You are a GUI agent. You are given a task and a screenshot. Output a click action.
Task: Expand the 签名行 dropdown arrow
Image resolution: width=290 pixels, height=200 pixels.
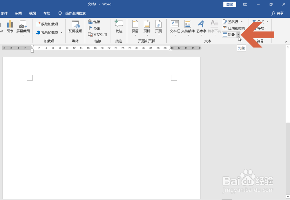click(x=242, y=22)
